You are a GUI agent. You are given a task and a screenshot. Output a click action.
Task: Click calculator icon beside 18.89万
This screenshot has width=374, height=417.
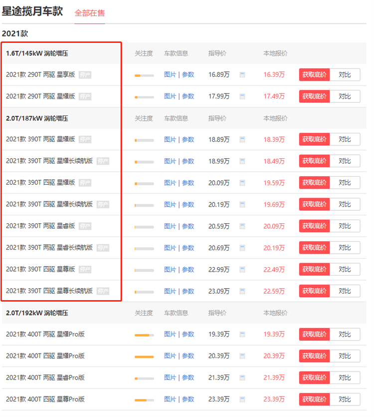(x=242, y=139)
